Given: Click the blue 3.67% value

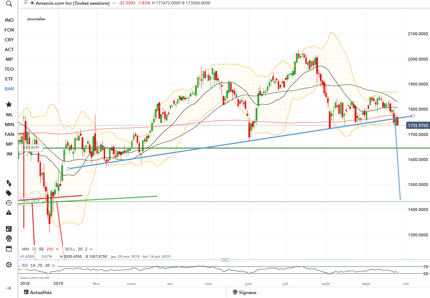Looking at the screenshot, I should click(47, 257).
